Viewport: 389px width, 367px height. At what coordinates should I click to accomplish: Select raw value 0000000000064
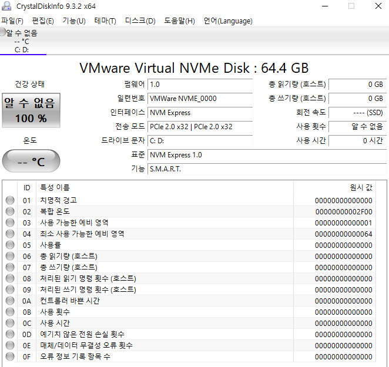343,234
